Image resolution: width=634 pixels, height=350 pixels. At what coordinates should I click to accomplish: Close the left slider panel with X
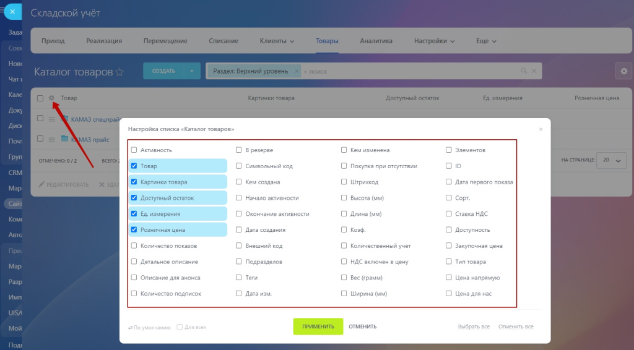point(12,11)
